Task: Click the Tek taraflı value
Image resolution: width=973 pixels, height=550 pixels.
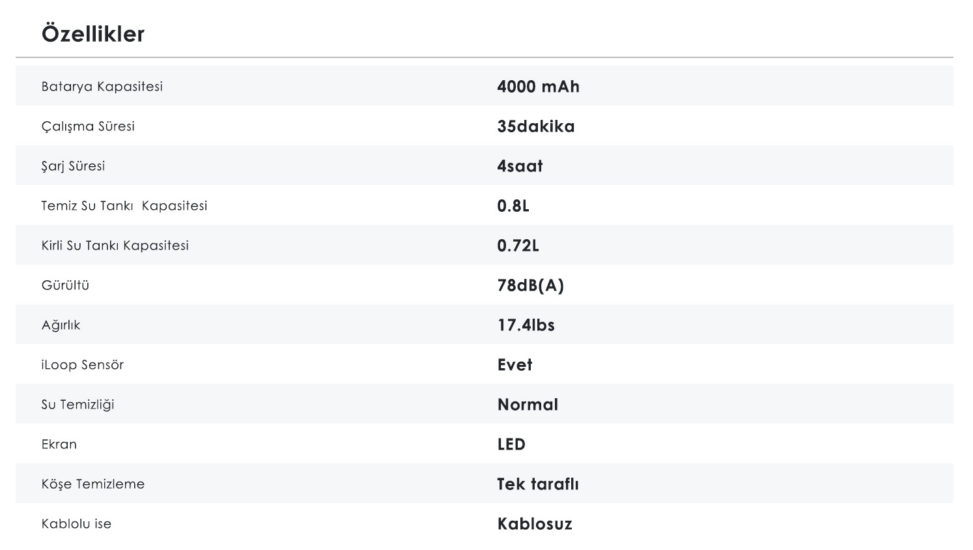Action: point(537,484)
